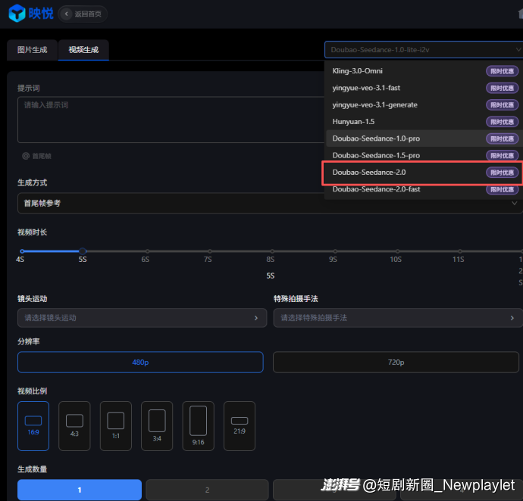The height and width of the screenshot is (501, 523).
Task: Set resolution to 720p
Action: tap(396, 363)
